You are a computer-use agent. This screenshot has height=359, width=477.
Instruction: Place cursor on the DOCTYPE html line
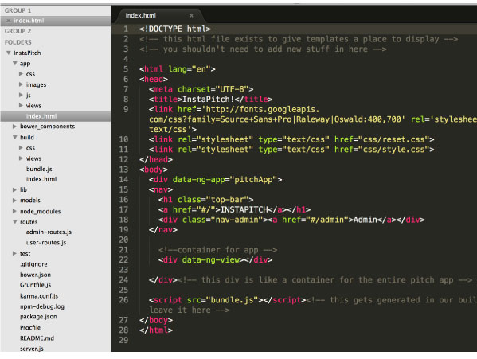pyautogui.click(x=175, y=29)
